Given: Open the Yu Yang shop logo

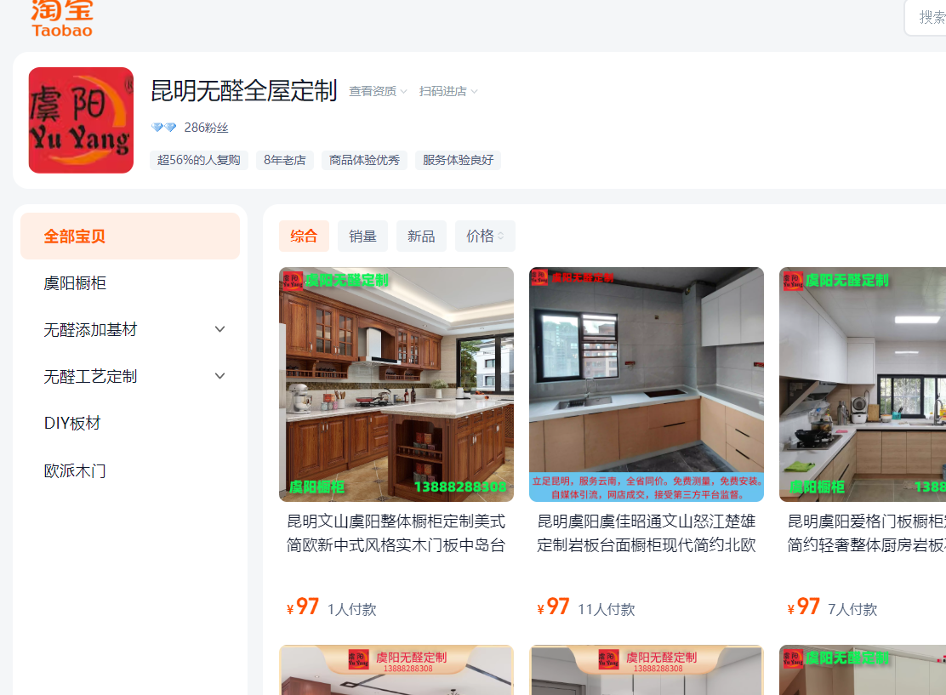Looking at the screenshot, I should point(81,120).
